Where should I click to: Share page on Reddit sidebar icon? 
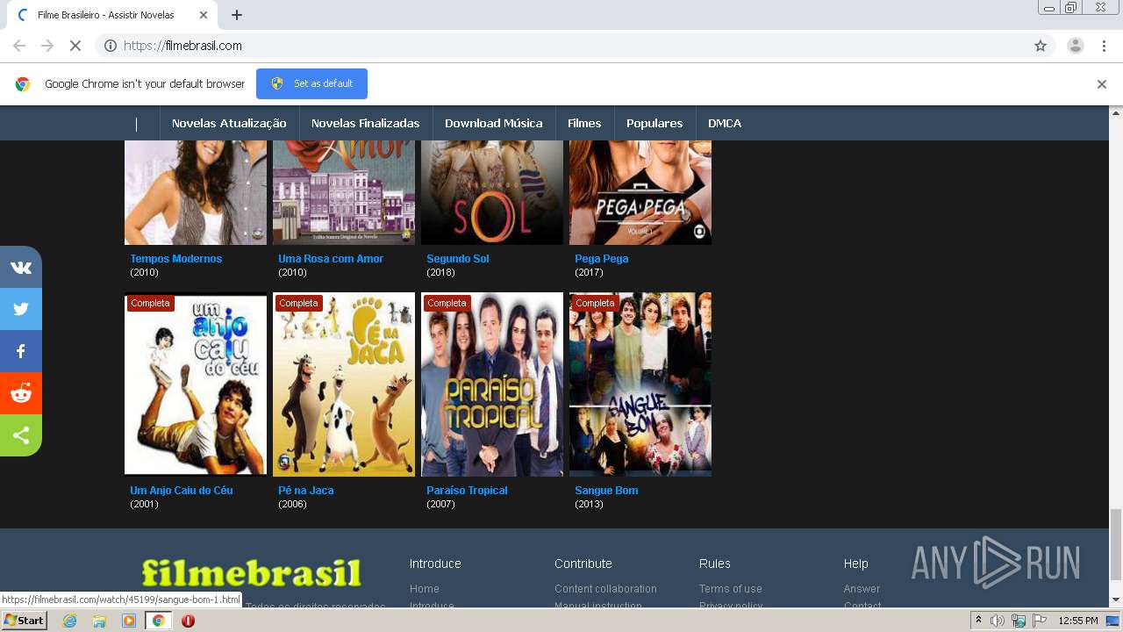pos(21,393)
